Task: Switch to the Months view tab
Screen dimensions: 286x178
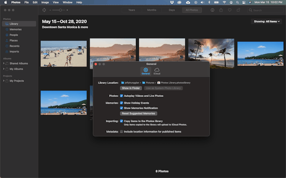Action: tap(151, 10)
